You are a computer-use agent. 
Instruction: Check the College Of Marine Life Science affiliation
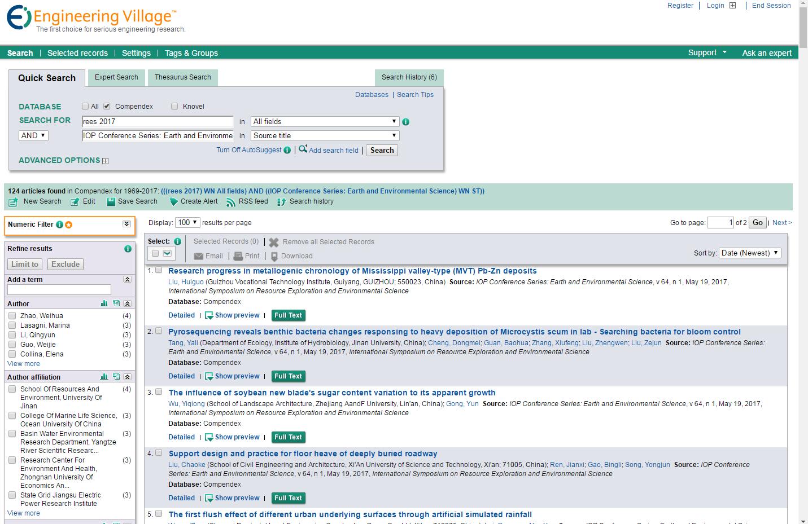pyautogui.click(x=12, y=416)
